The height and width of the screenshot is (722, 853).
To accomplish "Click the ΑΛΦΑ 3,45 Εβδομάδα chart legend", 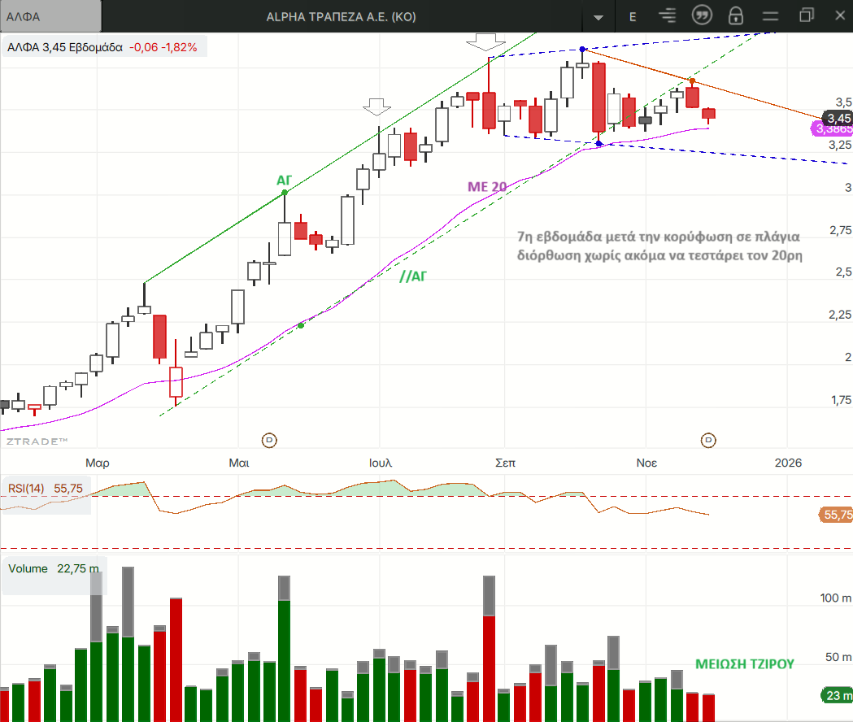I will click(x=102, y=47).
